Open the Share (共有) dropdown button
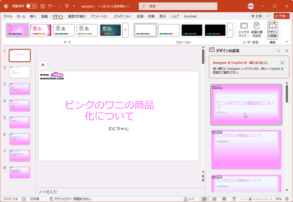Image resolution: width=293 pixels, height=202 pixels. [282, 16]
